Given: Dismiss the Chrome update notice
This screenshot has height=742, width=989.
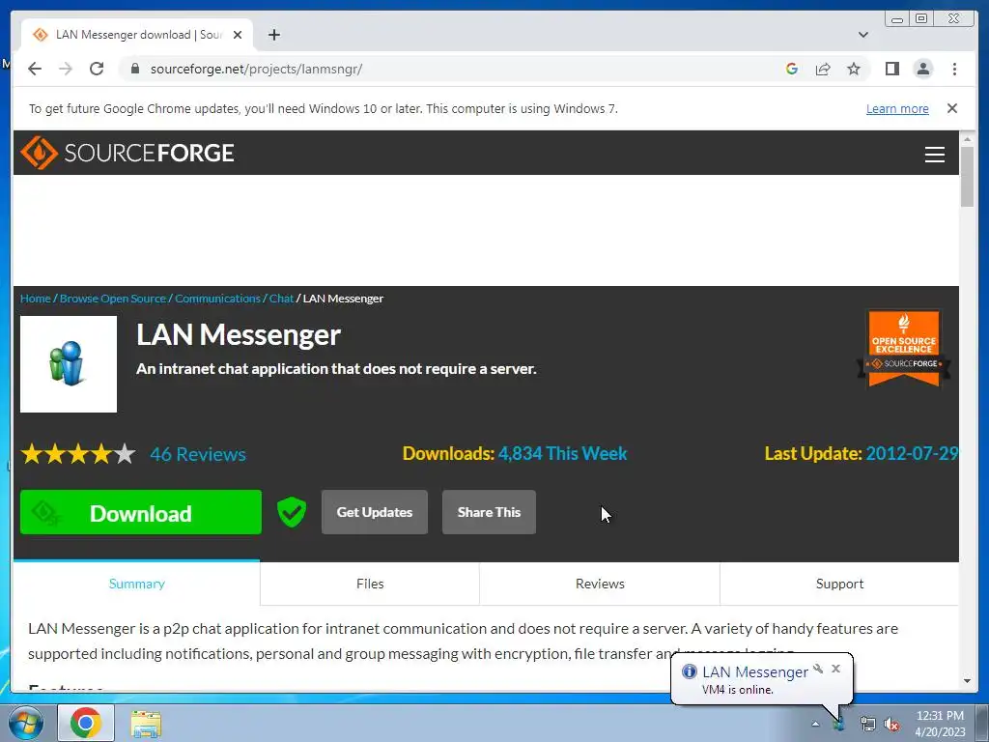Looking at the screenshot, I should (x=952, y=108).
